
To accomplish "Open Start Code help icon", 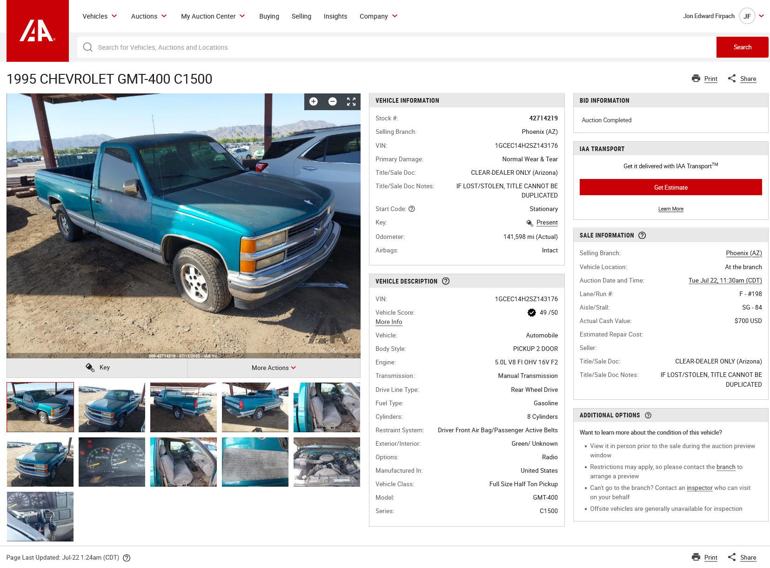I will click(412, 209).
